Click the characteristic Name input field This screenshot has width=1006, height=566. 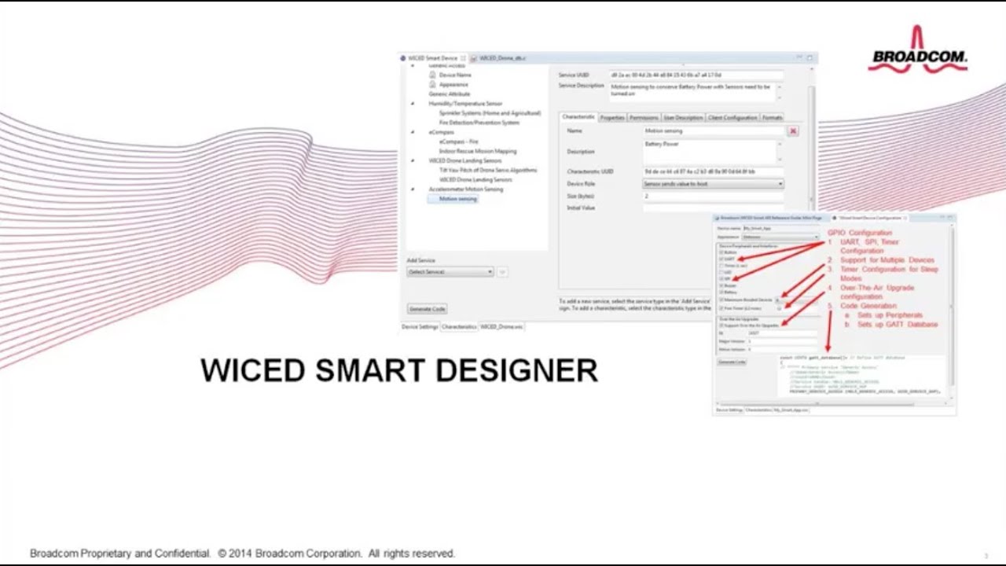pos(714,131)
